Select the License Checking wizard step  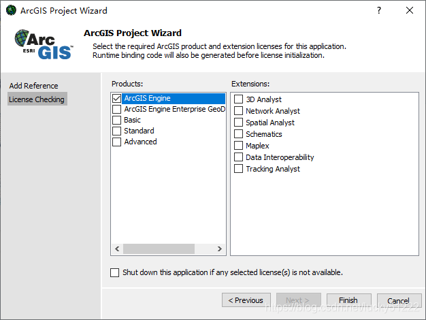37,99
